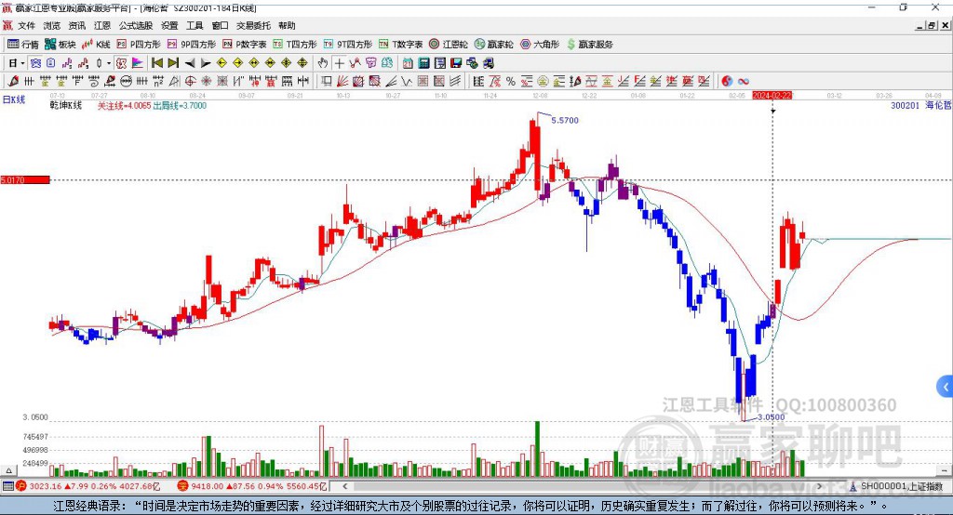Click the 日K线 period label
Image resolution: width=953 pixels, height=515 pixels.
coord(14,99)
